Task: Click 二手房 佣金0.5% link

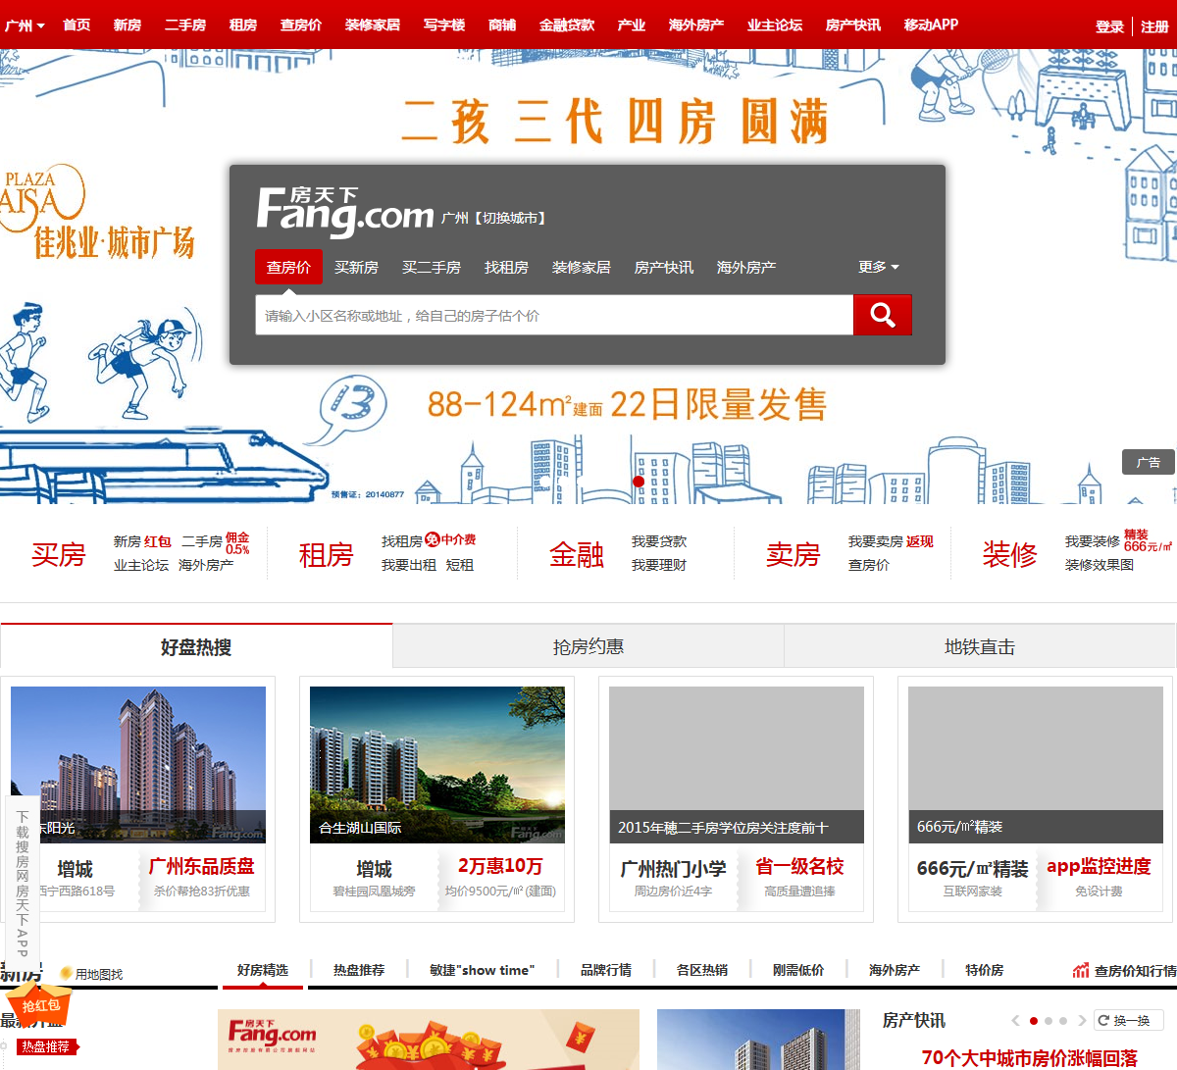Action: [x=216, y=542]
